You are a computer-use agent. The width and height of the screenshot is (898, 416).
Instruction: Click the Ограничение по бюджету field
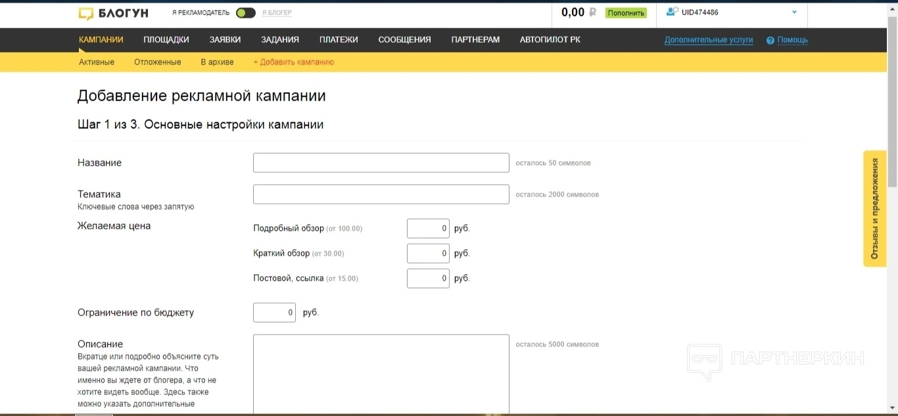click(274, 312)
